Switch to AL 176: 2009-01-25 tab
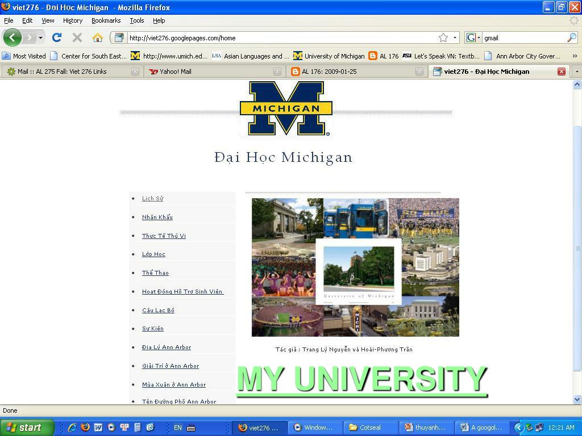This screenshot has height=436, width=582. pyautogui.click(x=357, y=72)
